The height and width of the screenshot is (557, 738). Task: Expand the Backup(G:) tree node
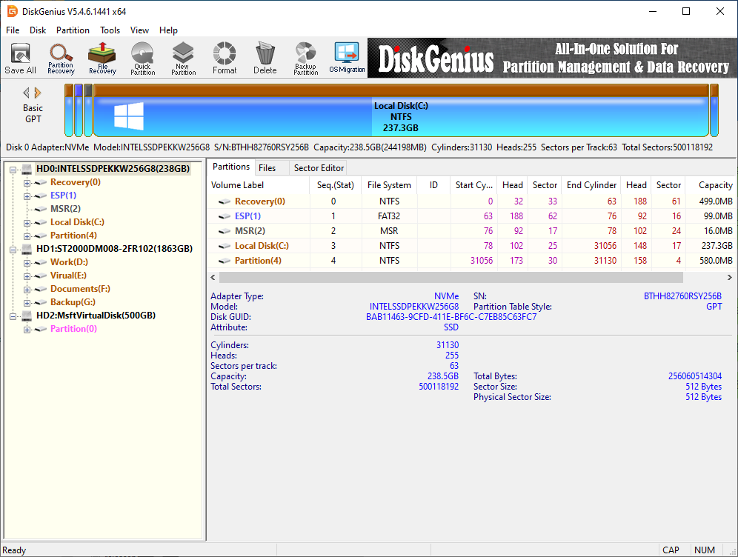(27, 302)
